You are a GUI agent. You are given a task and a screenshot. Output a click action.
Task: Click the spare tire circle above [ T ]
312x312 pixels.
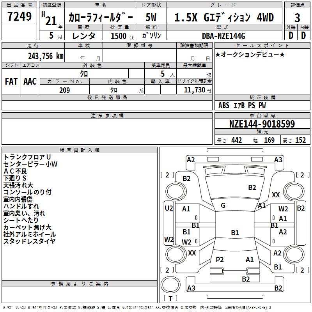170,285
